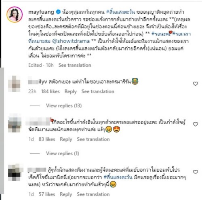
Task: Like the comment with 83 likes
Action: 195,124
